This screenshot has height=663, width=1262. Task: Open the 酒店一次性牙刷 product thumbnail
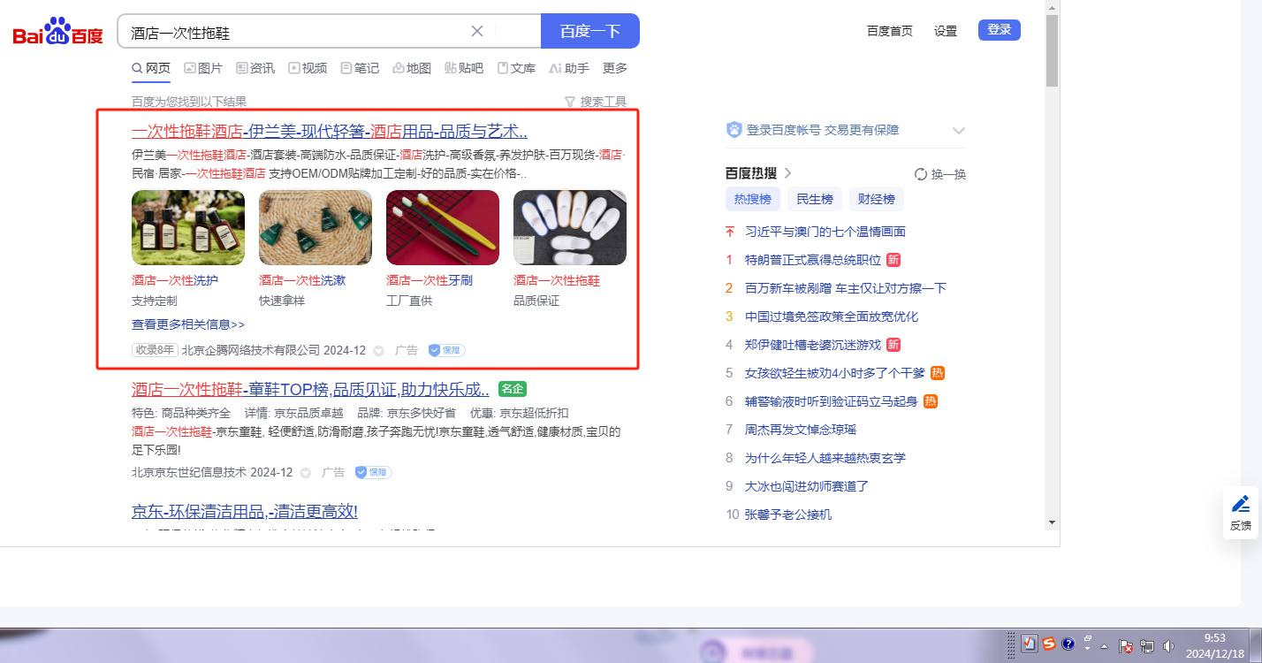[443, 228]
